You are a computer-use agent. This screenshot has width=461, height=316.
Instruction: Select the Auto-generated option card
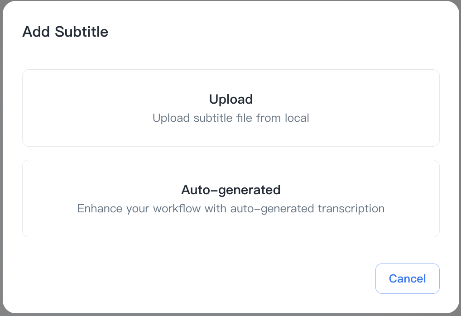(230, 199)
